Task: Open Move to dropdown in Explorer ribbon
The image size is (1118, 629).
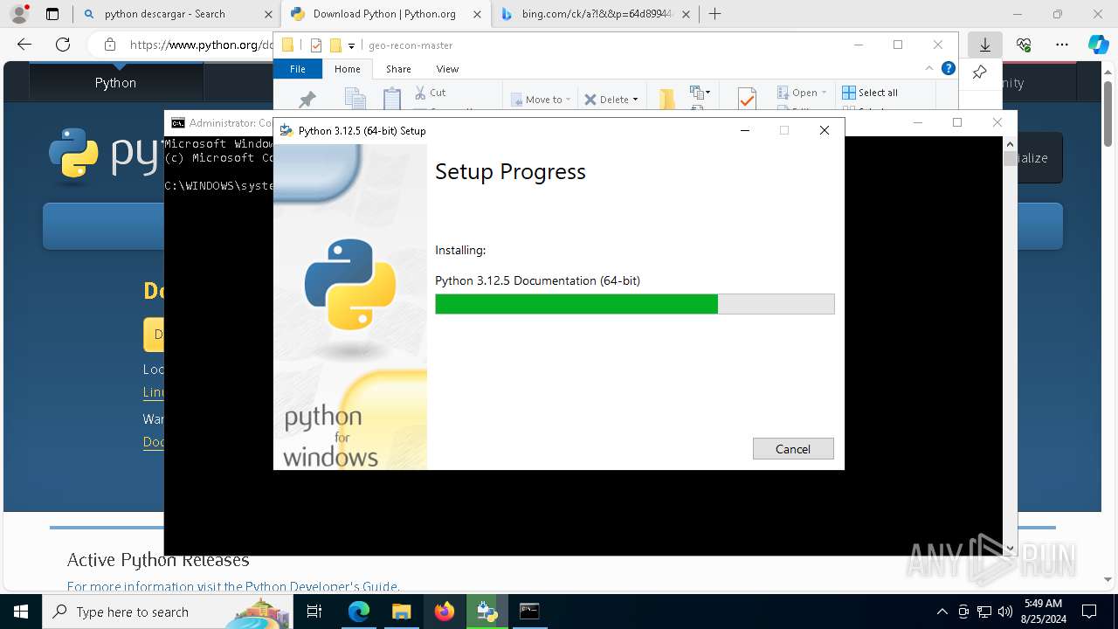Action: (541, 100)
